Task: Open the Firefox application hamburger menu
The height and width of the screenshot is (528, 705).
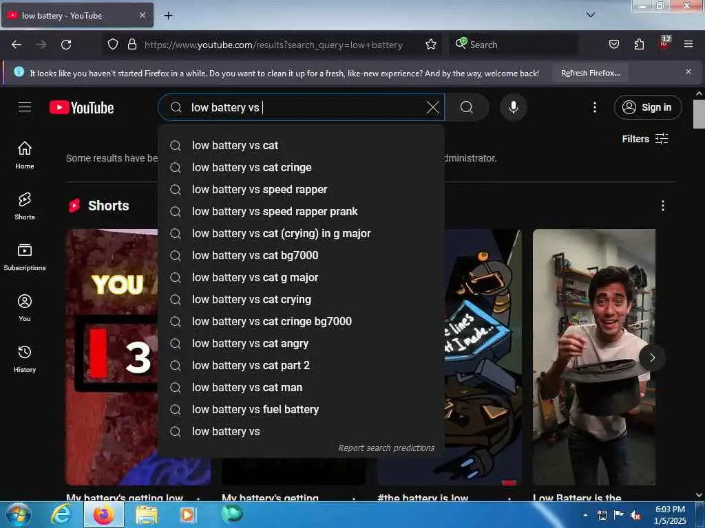Action: (x=688, y=45)
